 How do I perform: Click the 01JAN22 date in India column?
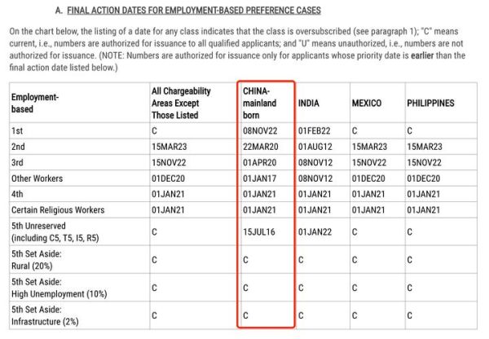(314, 231)
